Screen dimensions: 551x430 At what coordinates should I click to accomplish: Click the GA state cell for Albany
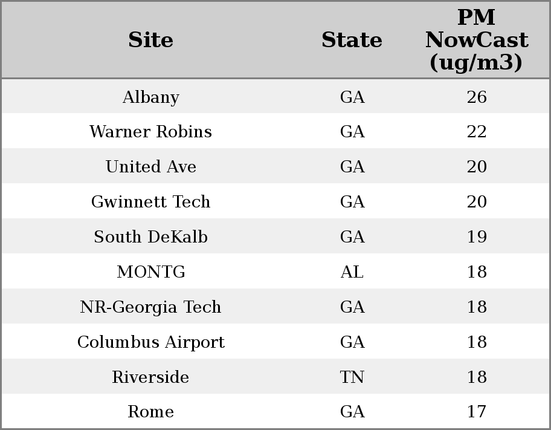tap(352, 97)
